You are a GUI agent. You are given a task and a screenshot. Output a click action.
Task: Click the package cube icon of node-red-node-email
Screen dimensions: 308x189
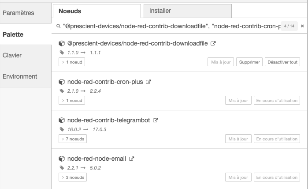point(62,159)
